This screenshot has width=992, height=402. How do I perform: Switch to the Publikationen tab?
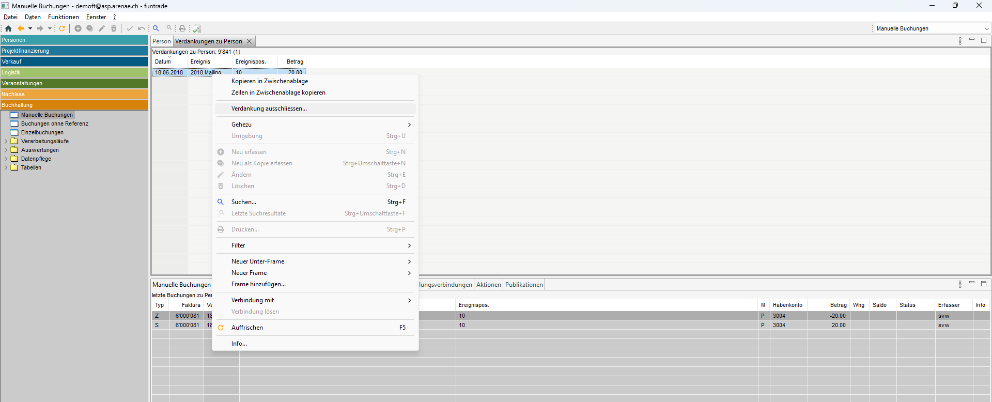524,285
